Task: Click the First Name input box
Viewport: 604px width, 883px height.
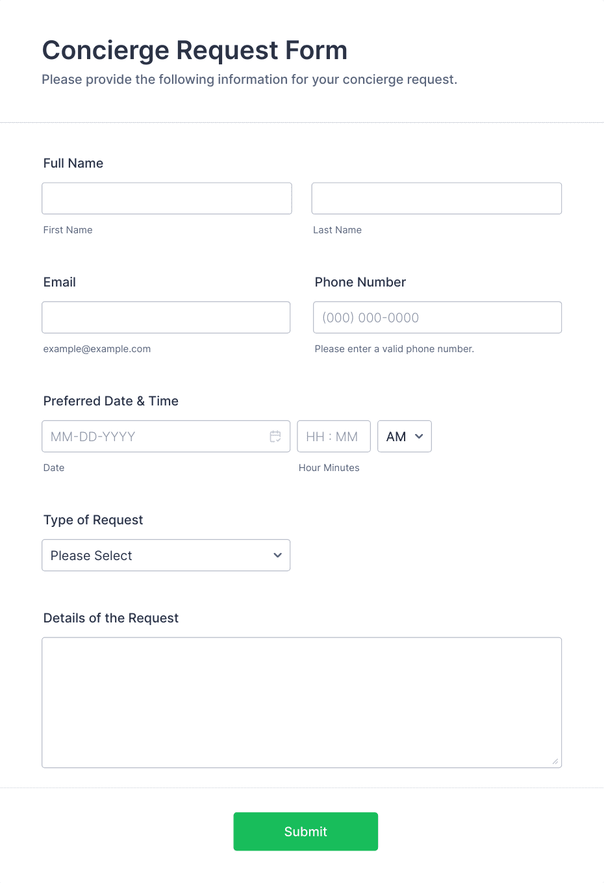Action: coord(167,198)
